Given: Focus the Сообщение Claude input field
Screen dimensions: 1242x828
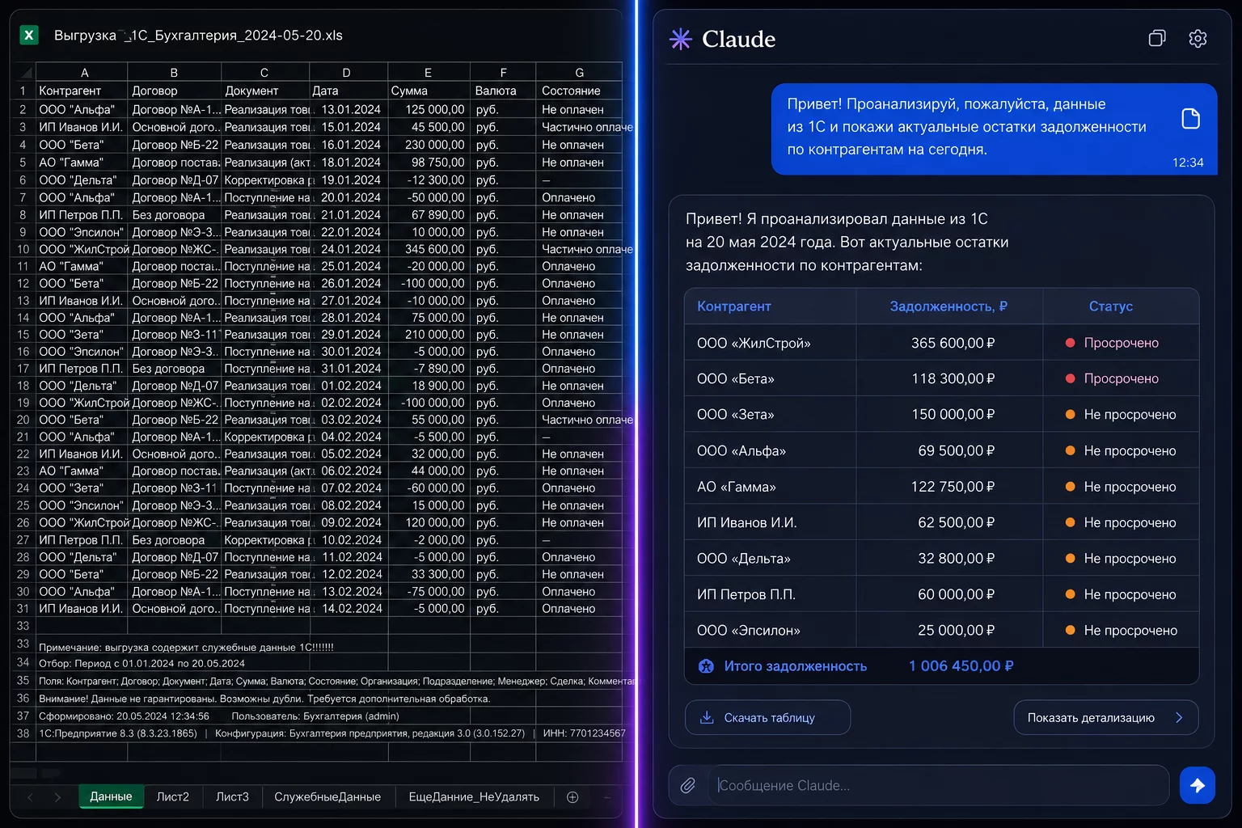Looking at the screenshot, I should point(938,785).
